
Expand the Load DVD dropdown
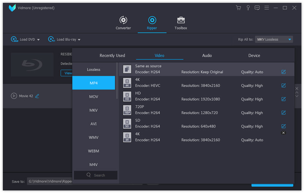click(x=38, y=40)
